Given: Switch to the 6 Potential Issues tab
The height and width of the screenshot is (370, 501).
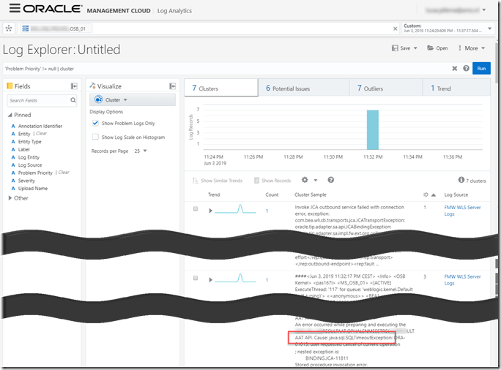Looking at the screenshot, I should (x=303, y=88).
